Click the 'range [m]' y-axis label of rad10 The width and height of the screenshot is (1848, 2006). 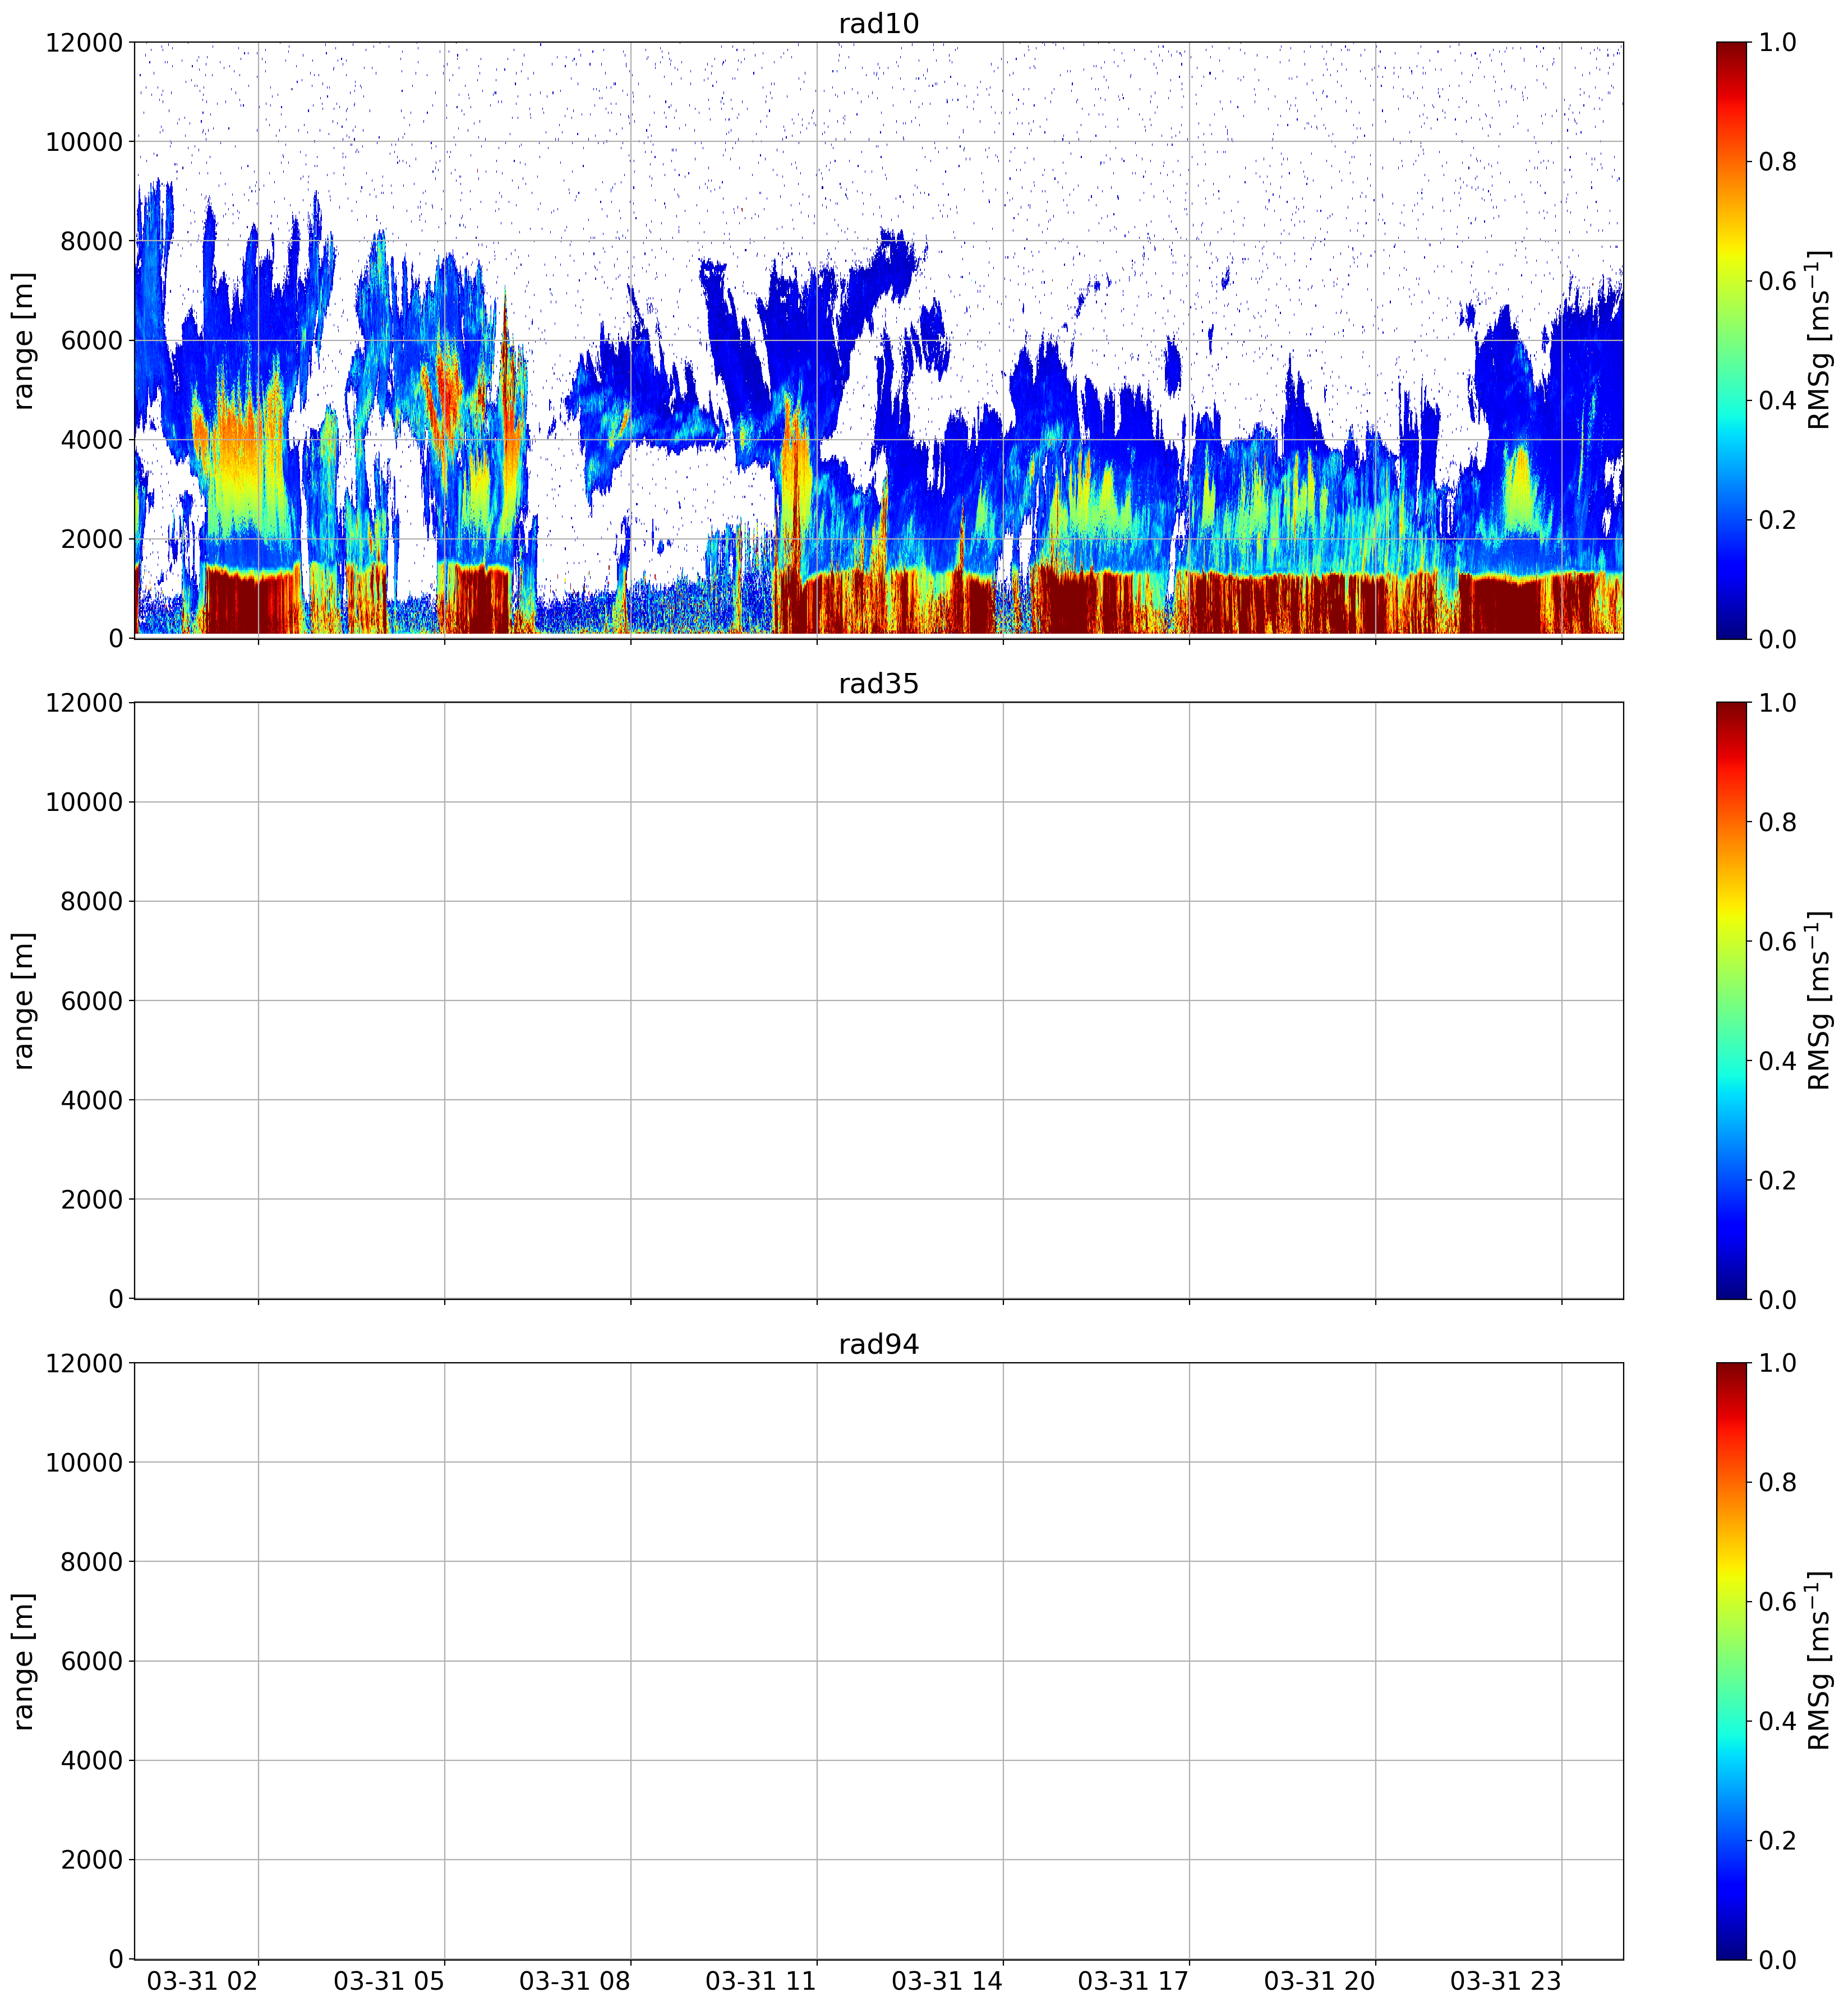(x=23, y=340)
